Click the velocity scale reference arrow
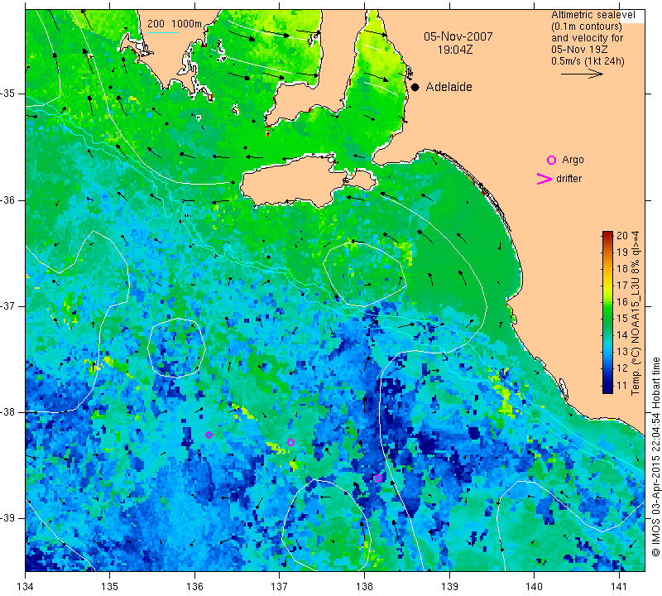662x596 pixels. pyautogui.click(x=582, y=74)
